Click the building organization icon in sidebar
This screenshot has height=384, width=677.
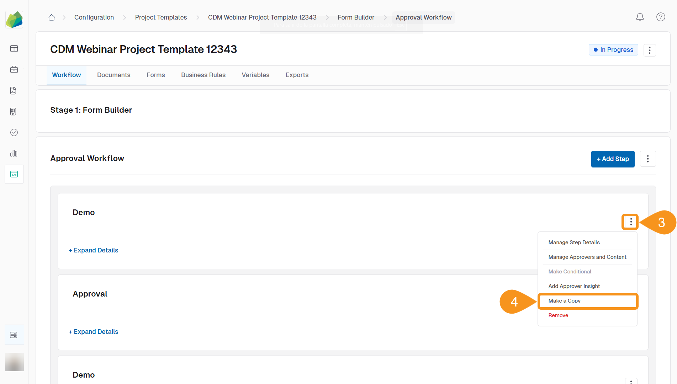click(x=13, y=111)
